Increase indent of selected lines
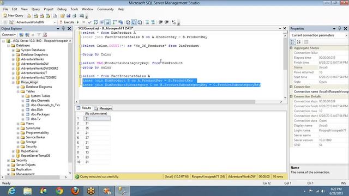This screenshot has height=196, width=349. 166,22
